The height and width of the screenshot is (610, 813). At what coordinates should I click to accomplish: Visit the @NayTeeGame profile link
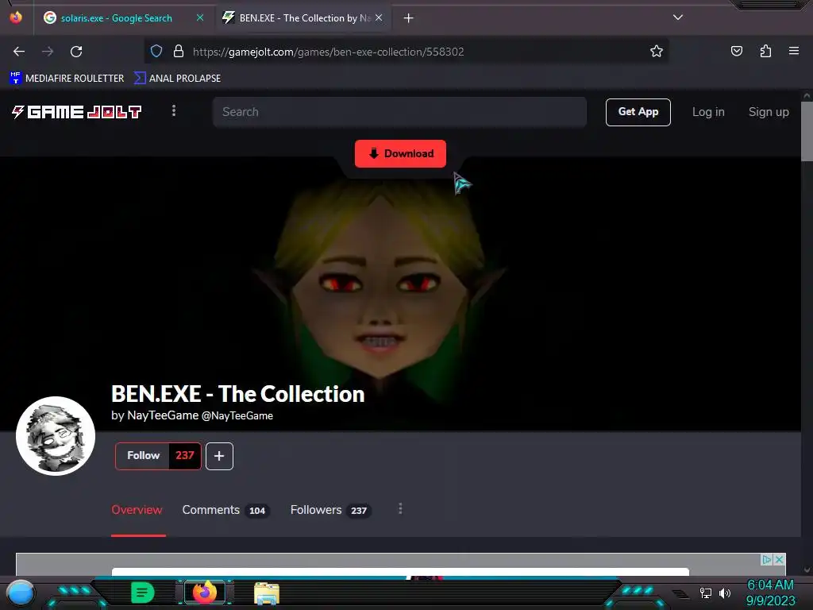[x=237, y=415]
